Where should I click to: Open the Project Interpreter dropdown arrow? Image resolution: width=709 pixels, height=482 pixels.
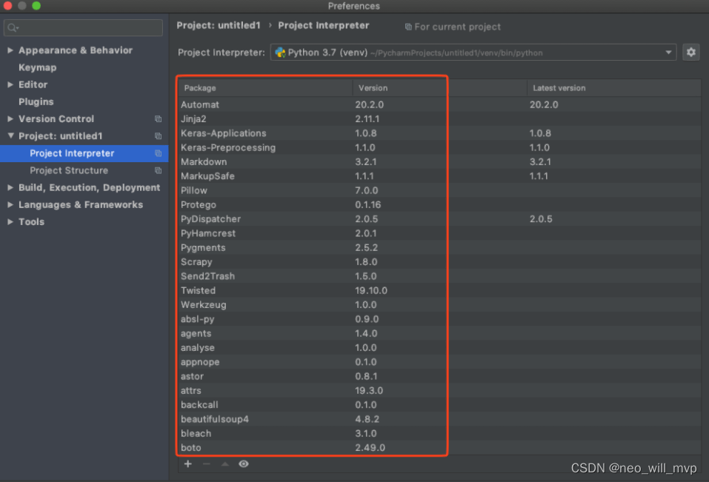click(668, 52)
